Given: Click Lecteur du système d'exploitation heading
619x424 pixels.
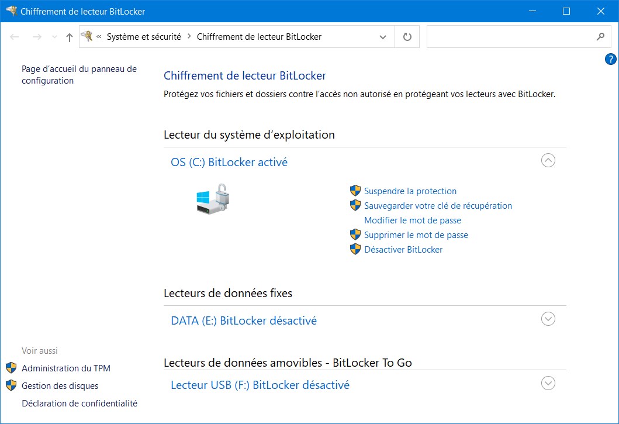Looking at the screenshot, I should [x=249, y=135].
